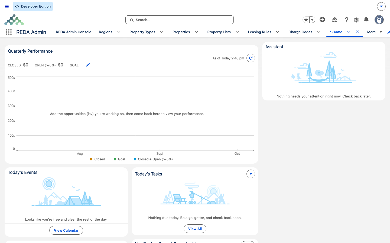Image resolution: width=390 pixels, height=243 pixels.
Task: Open the Setup gear icon
Action: [356, 20]
